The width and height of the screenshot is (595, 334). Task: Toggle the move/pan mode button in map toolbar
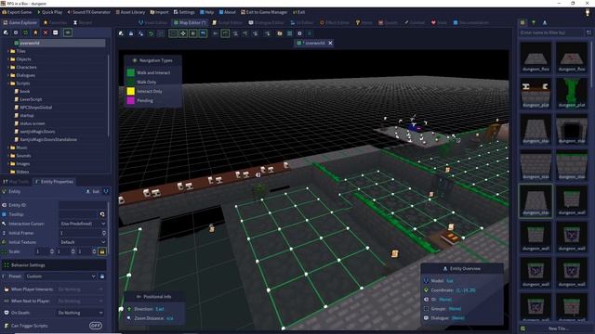pyautogui.click(x=183, y=33)
